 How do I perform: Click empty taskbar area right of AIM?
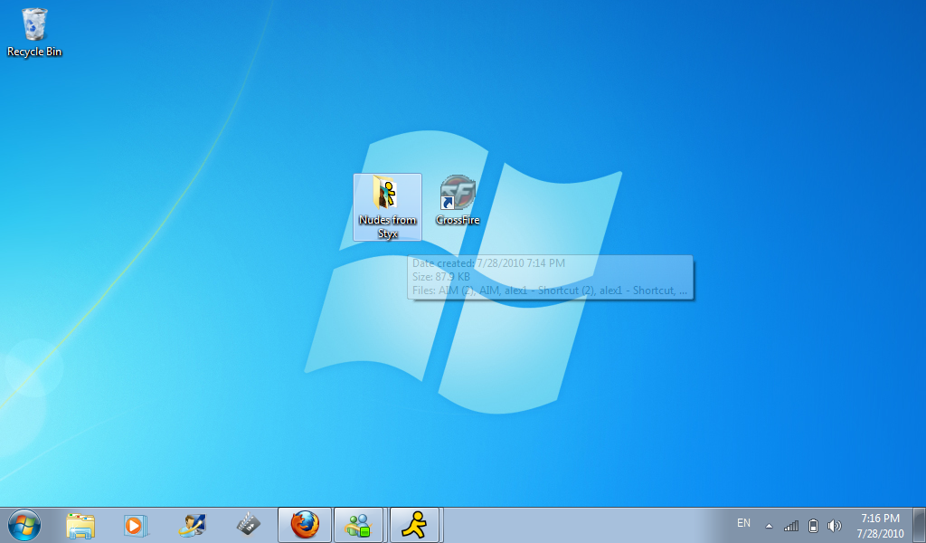point(579,525)
